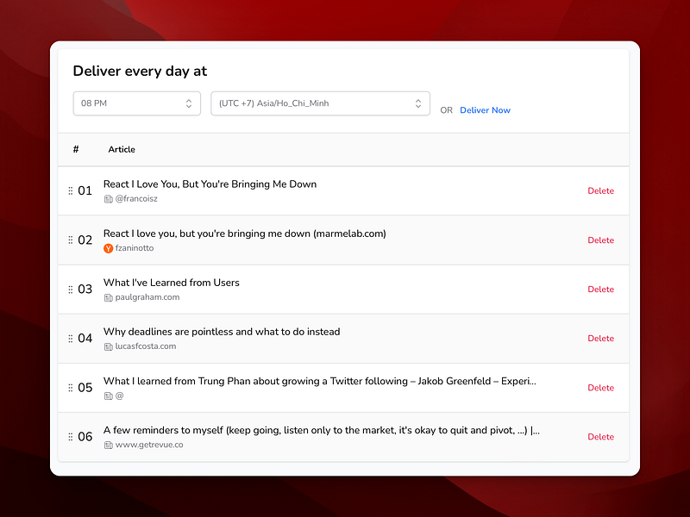Open A few reminders to myself article
The height and width of the screenshot is (517, 690).
tap(322, 430)
